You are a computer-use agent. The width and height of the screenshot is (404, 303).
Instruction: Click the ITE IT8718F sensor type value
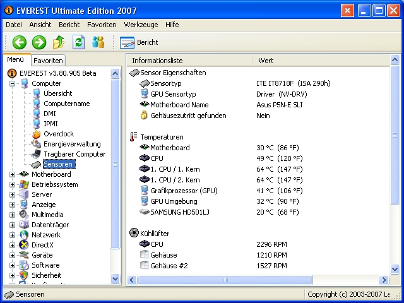point(293,83)
